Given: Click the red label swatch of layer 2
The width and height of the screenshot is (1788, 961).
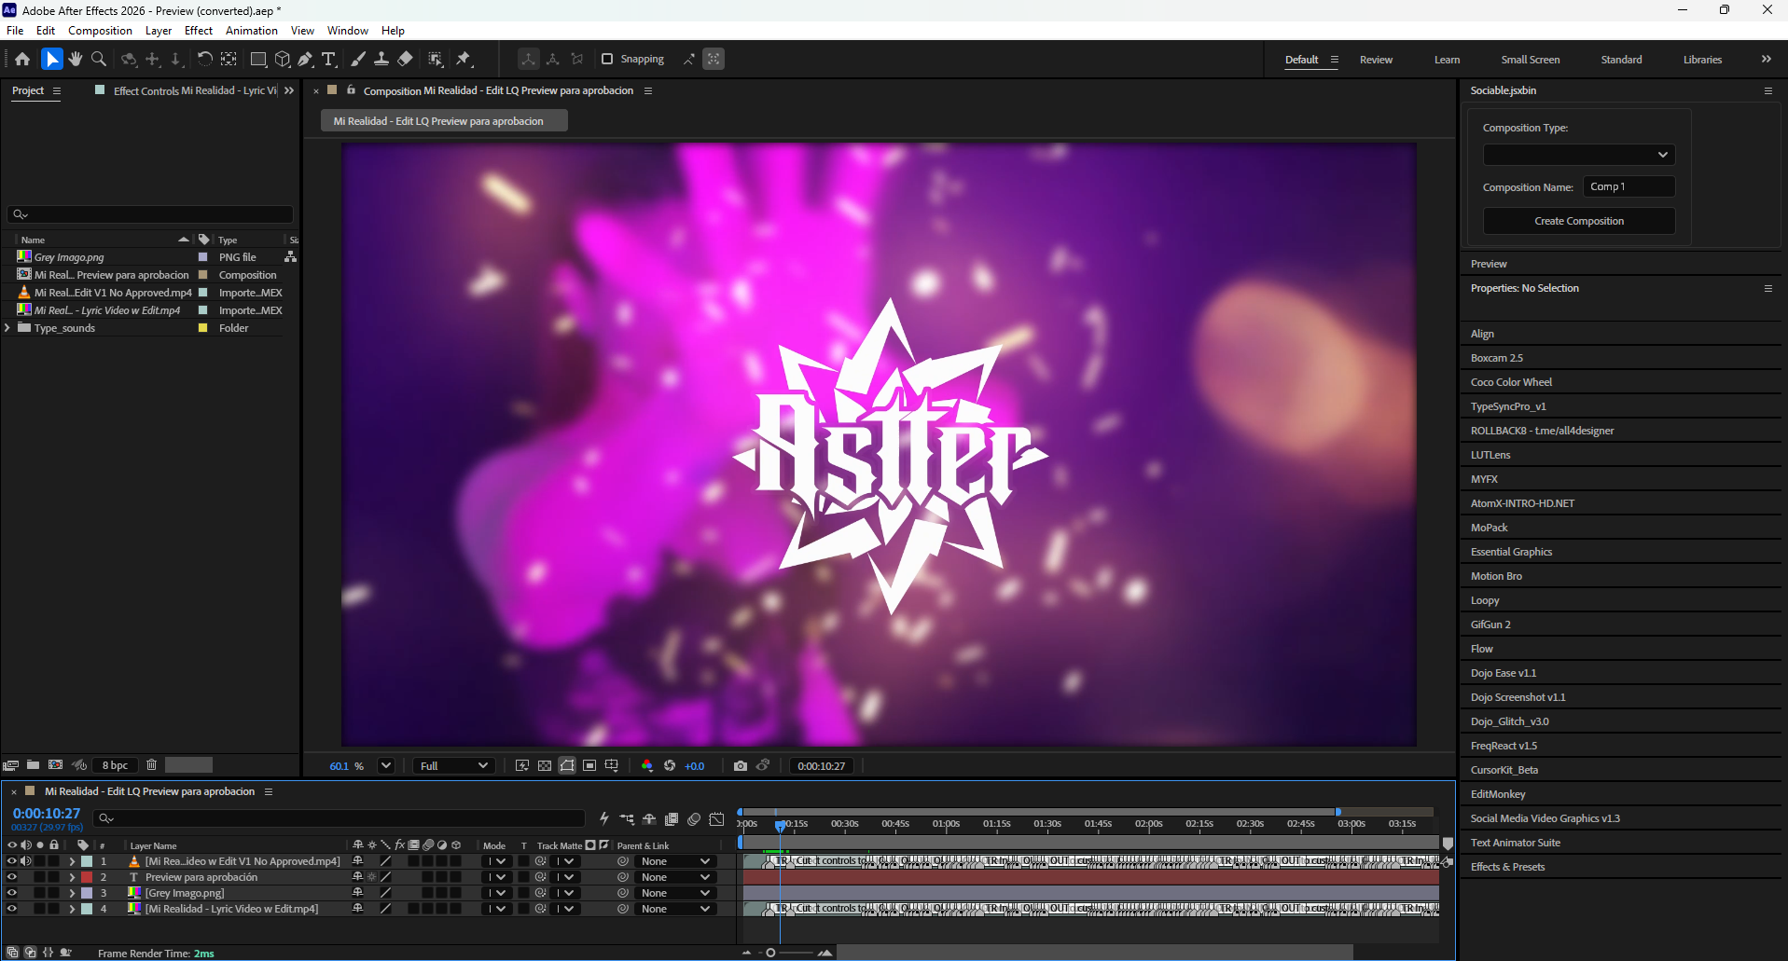Looking at the screenshot, I should pyautogui.click(x=87, y=877).
